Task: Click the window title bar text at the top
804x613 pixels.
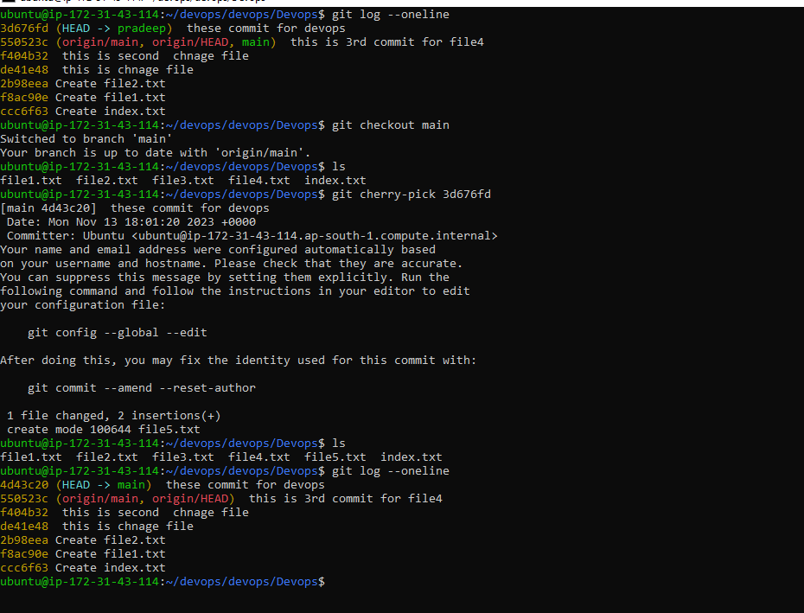Action: (143, 1)
